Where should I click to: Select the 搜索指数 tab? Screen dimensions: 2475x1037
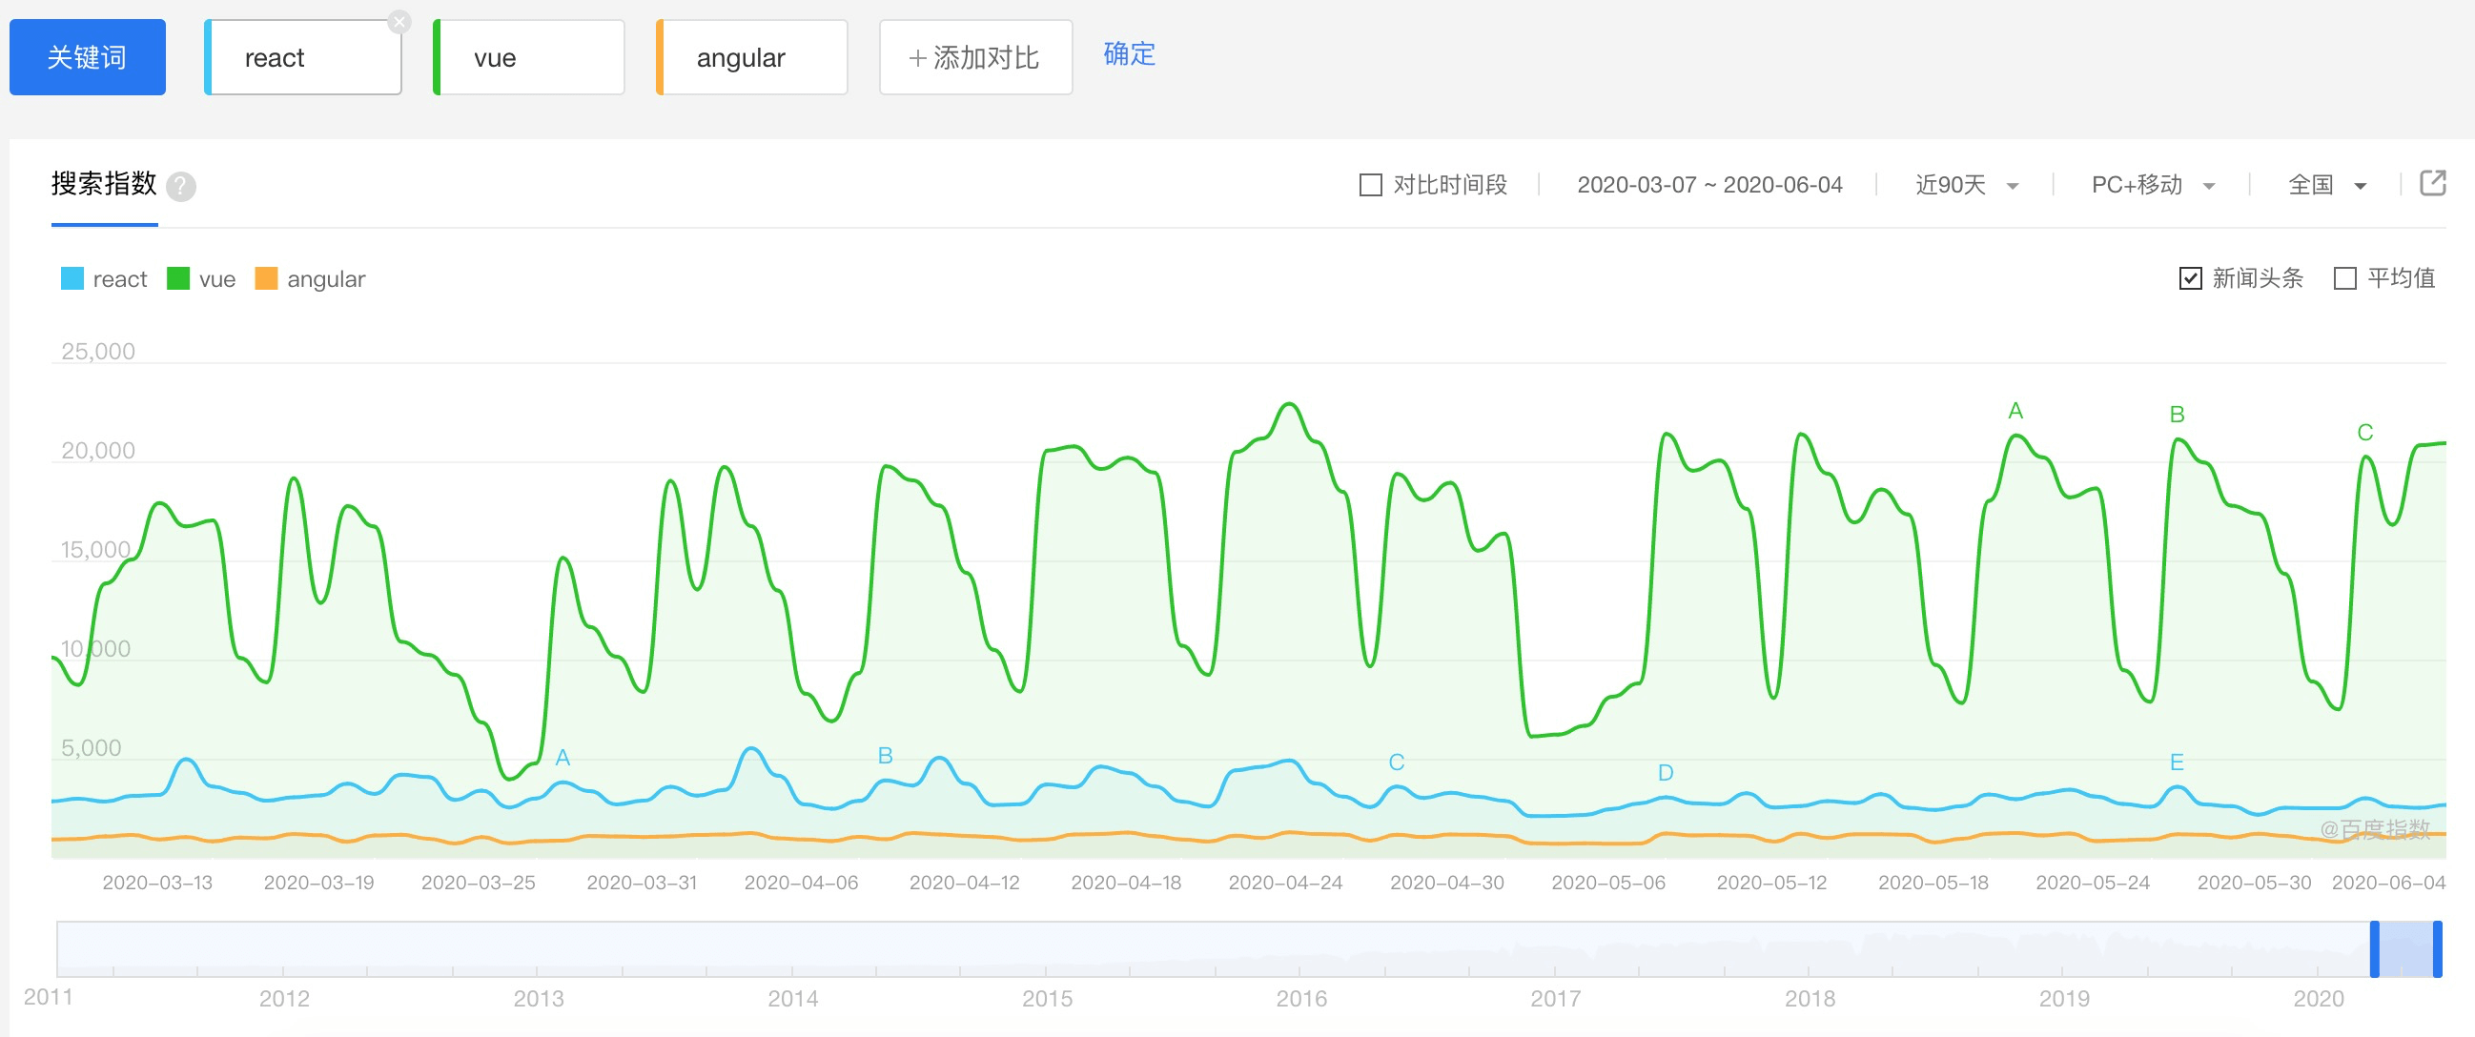click(x=104, y=183)
